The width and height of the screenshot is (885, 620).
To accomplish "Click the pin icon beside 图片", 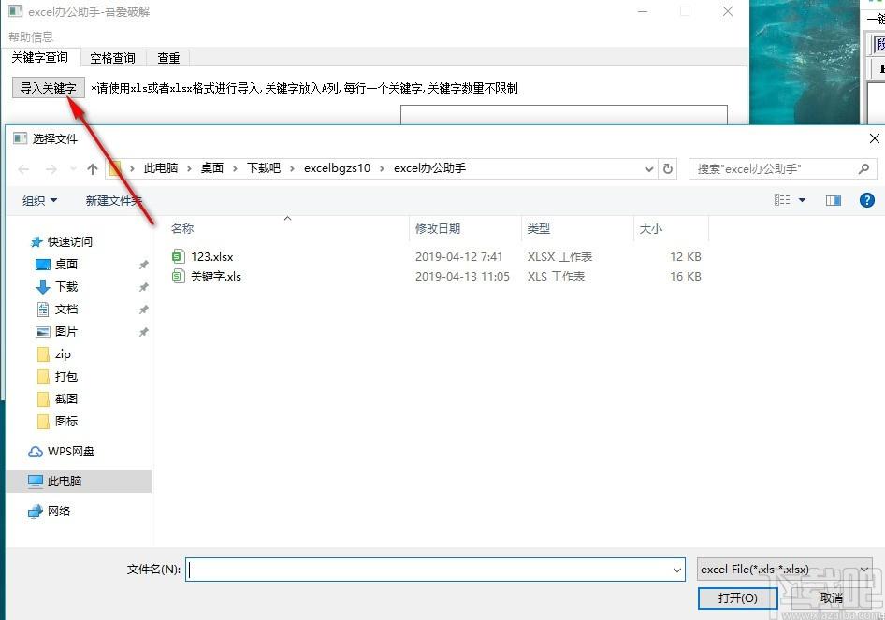I will (143, 332).
